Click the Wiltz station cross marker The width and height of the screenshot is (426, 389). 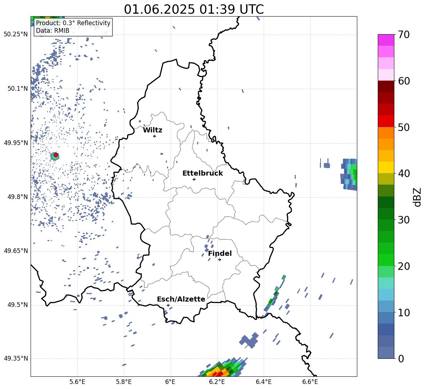[x=155, y=136]
